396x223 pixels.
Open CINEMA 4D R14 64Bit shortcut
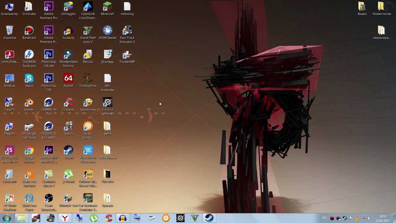click(49, 131)
